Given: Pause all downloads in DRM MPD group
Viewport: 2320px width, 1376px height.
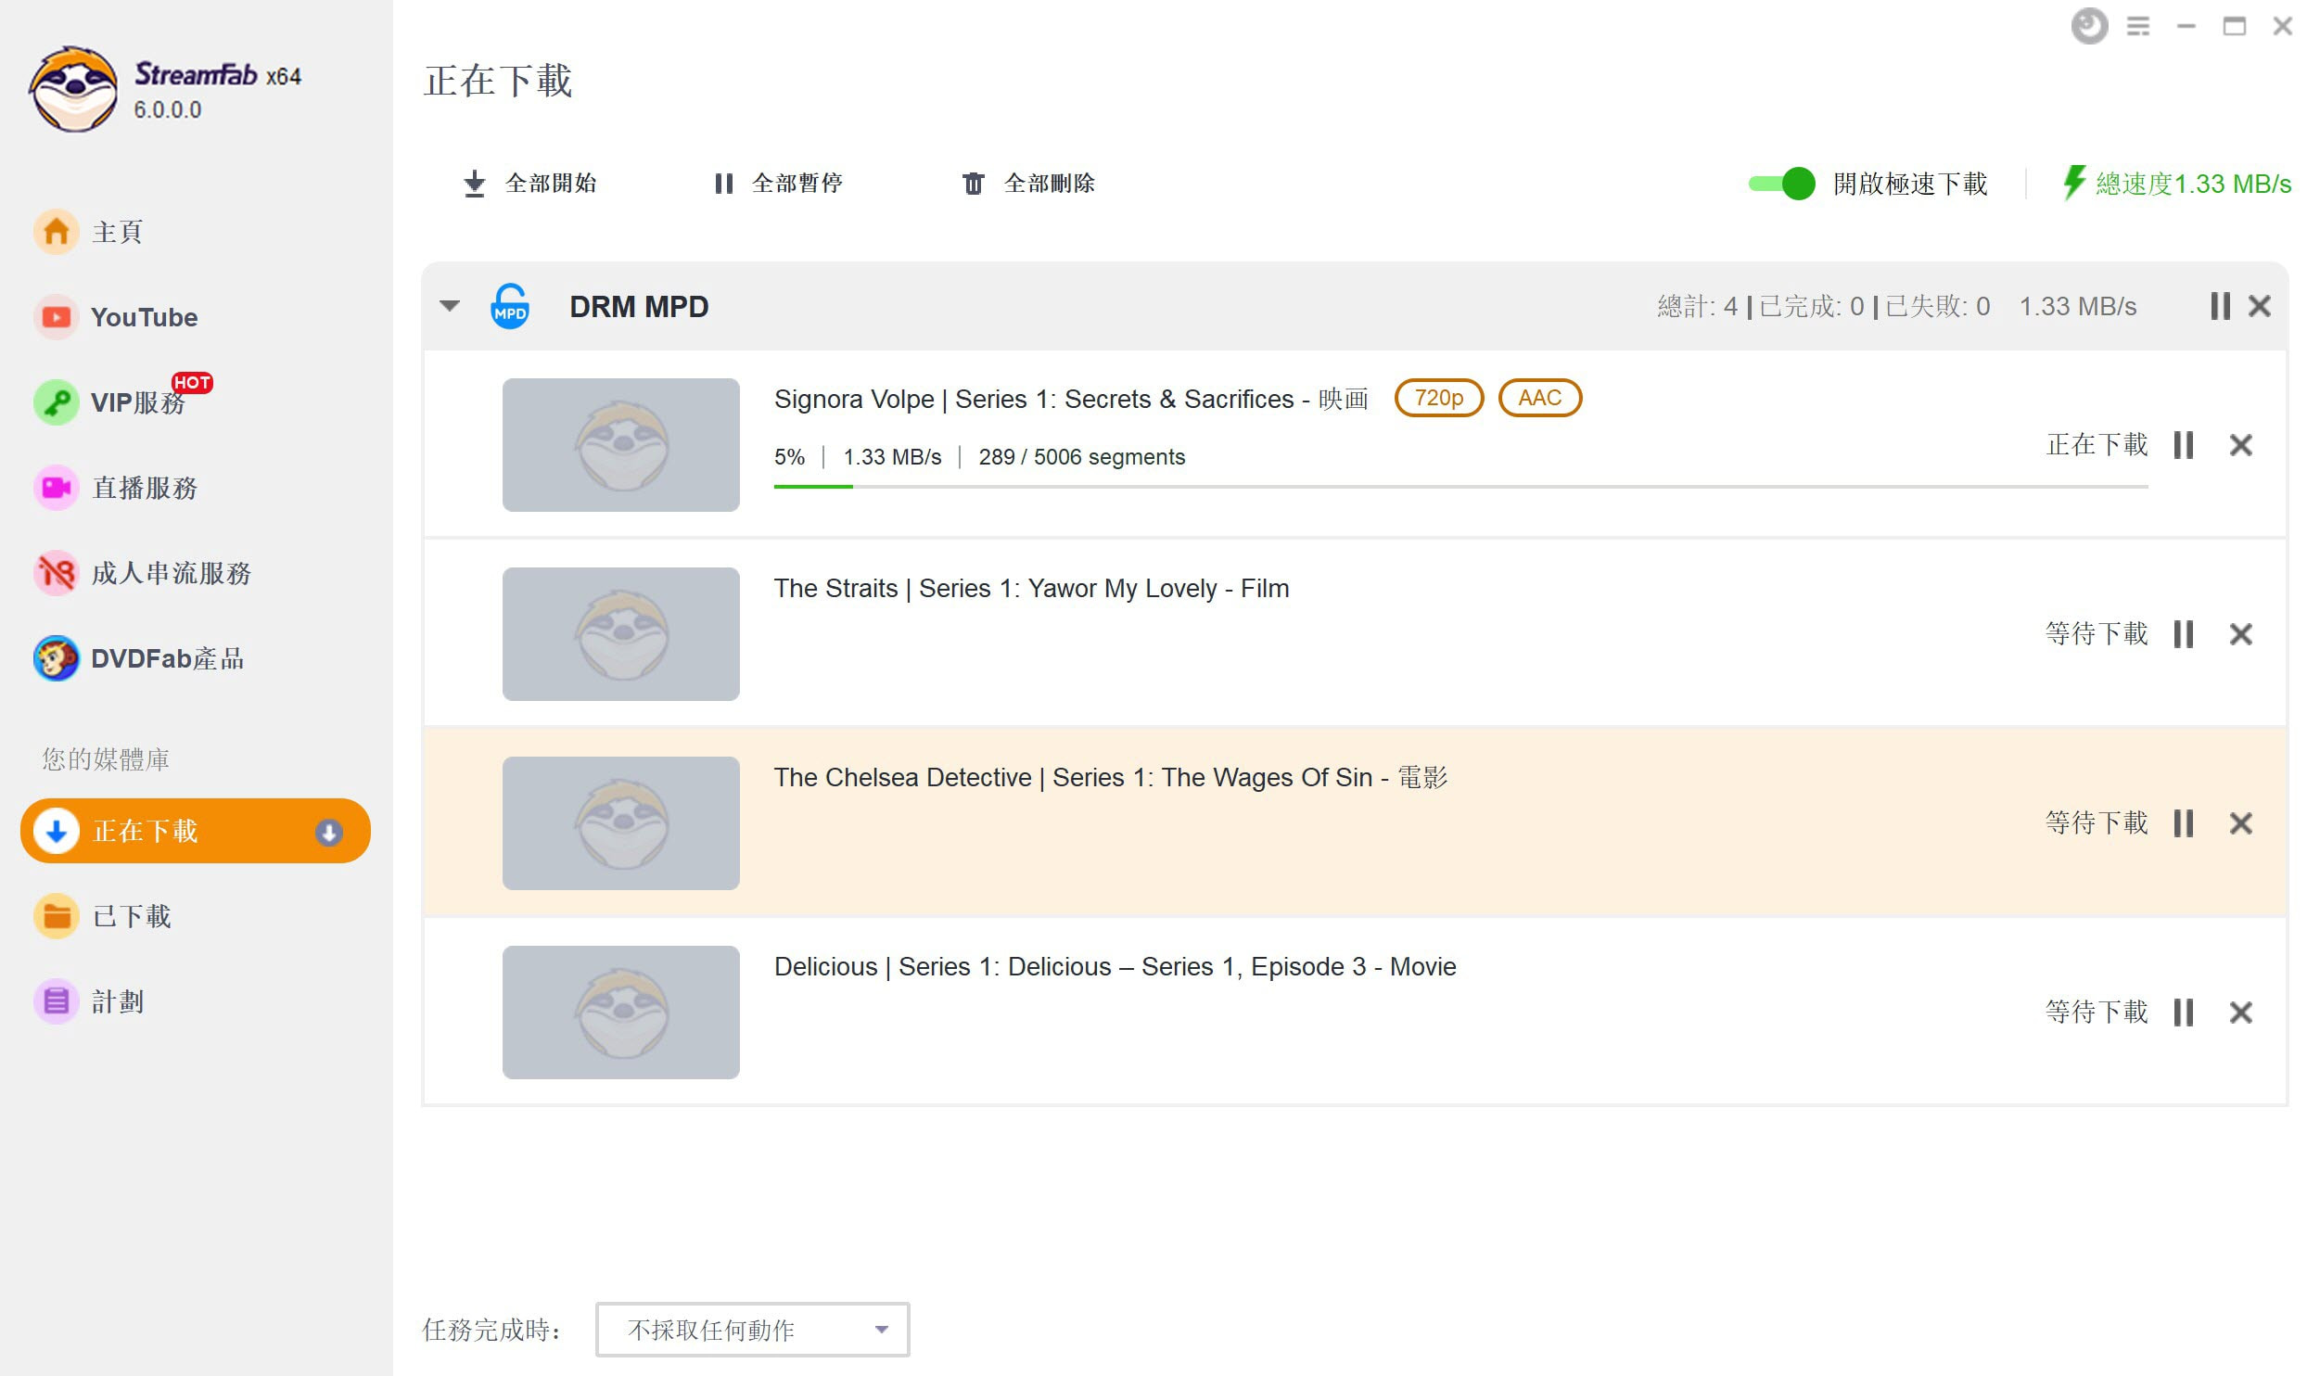Looking at the screenshot, I should [x=2219, y=306].
